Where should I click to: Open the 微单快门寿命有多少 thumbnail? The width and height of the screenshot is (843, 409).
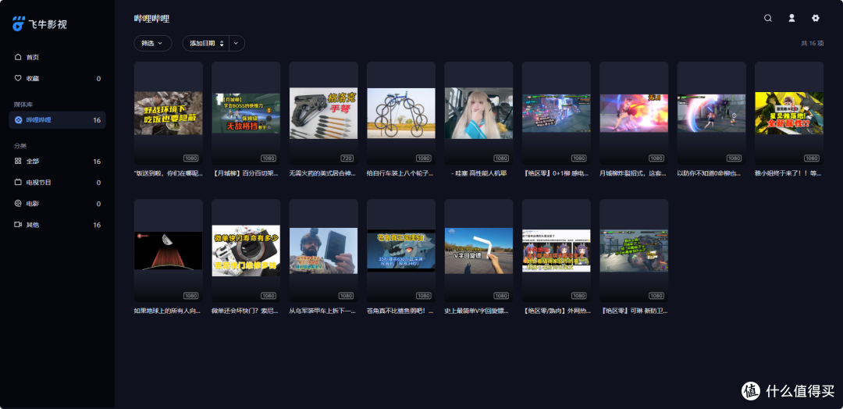[246, 251]
